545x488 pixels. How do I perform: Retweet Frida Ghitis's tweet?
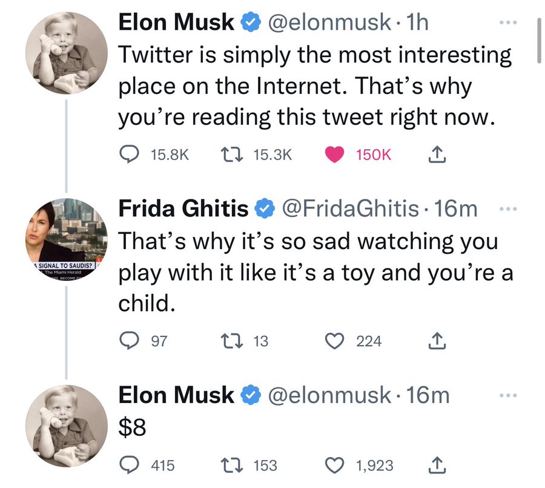(232, 341)
